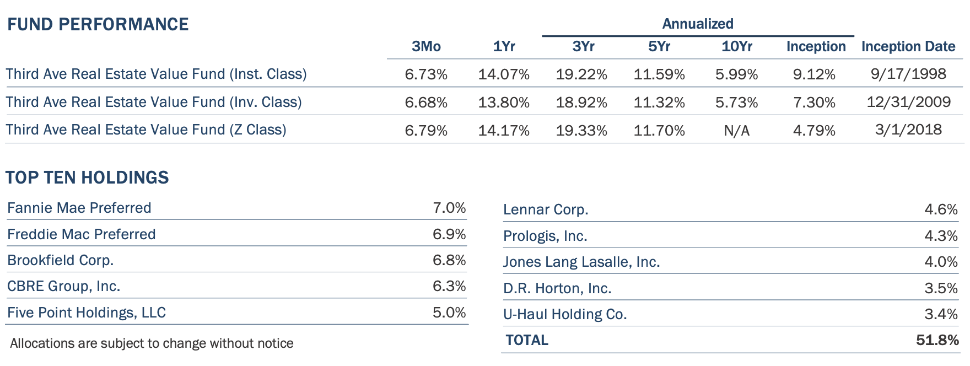This screenshot has width=970, height=366.
Task: Click the 3Mo column header
Action: 426,46
